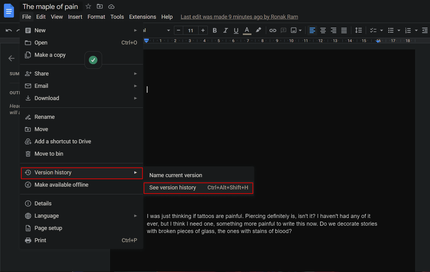The width and height of the screenshot is (430, 272).
Task: Select See version history
Action: tap(199, 188)
